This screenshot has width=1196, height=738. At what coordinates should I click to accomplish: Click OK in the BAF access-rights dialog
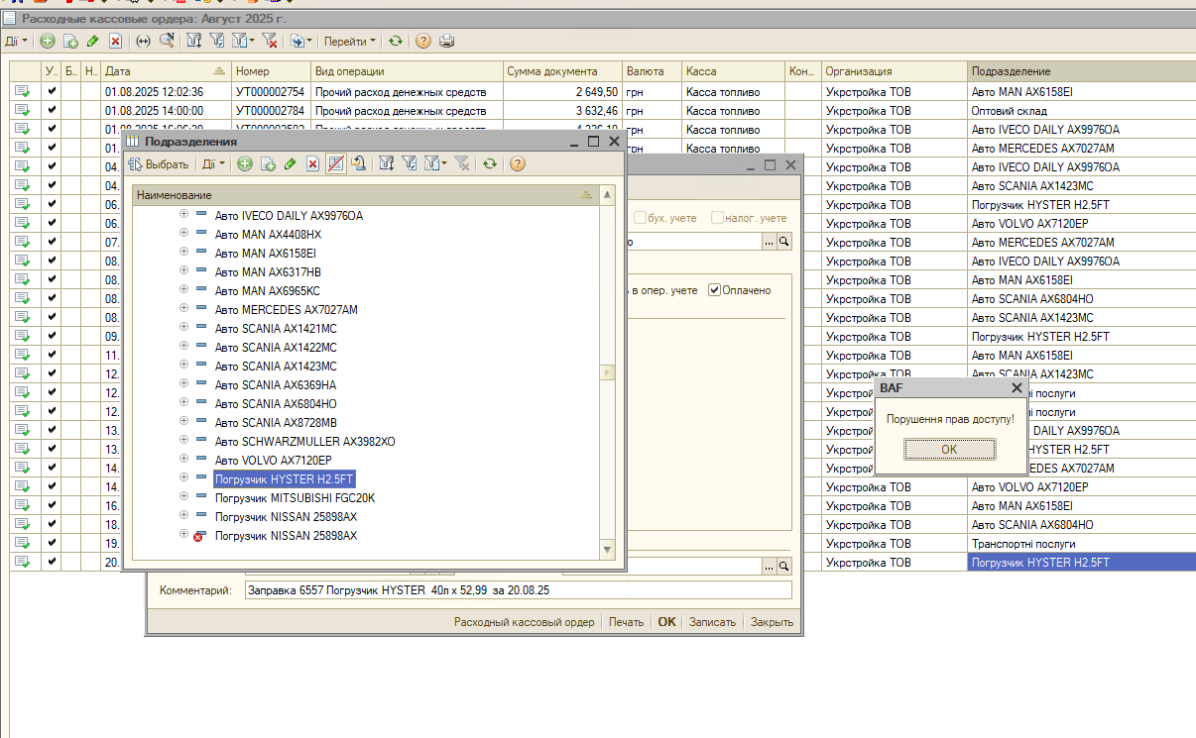click(x=949, y=449)
